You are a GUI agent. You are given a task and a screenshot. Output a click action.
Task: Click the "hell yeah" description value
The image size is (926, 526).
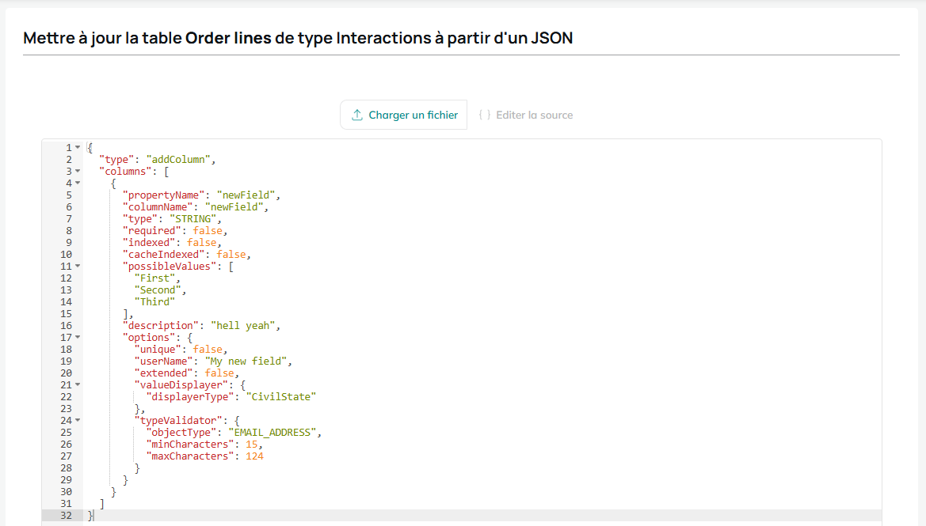tap(242, 326)
